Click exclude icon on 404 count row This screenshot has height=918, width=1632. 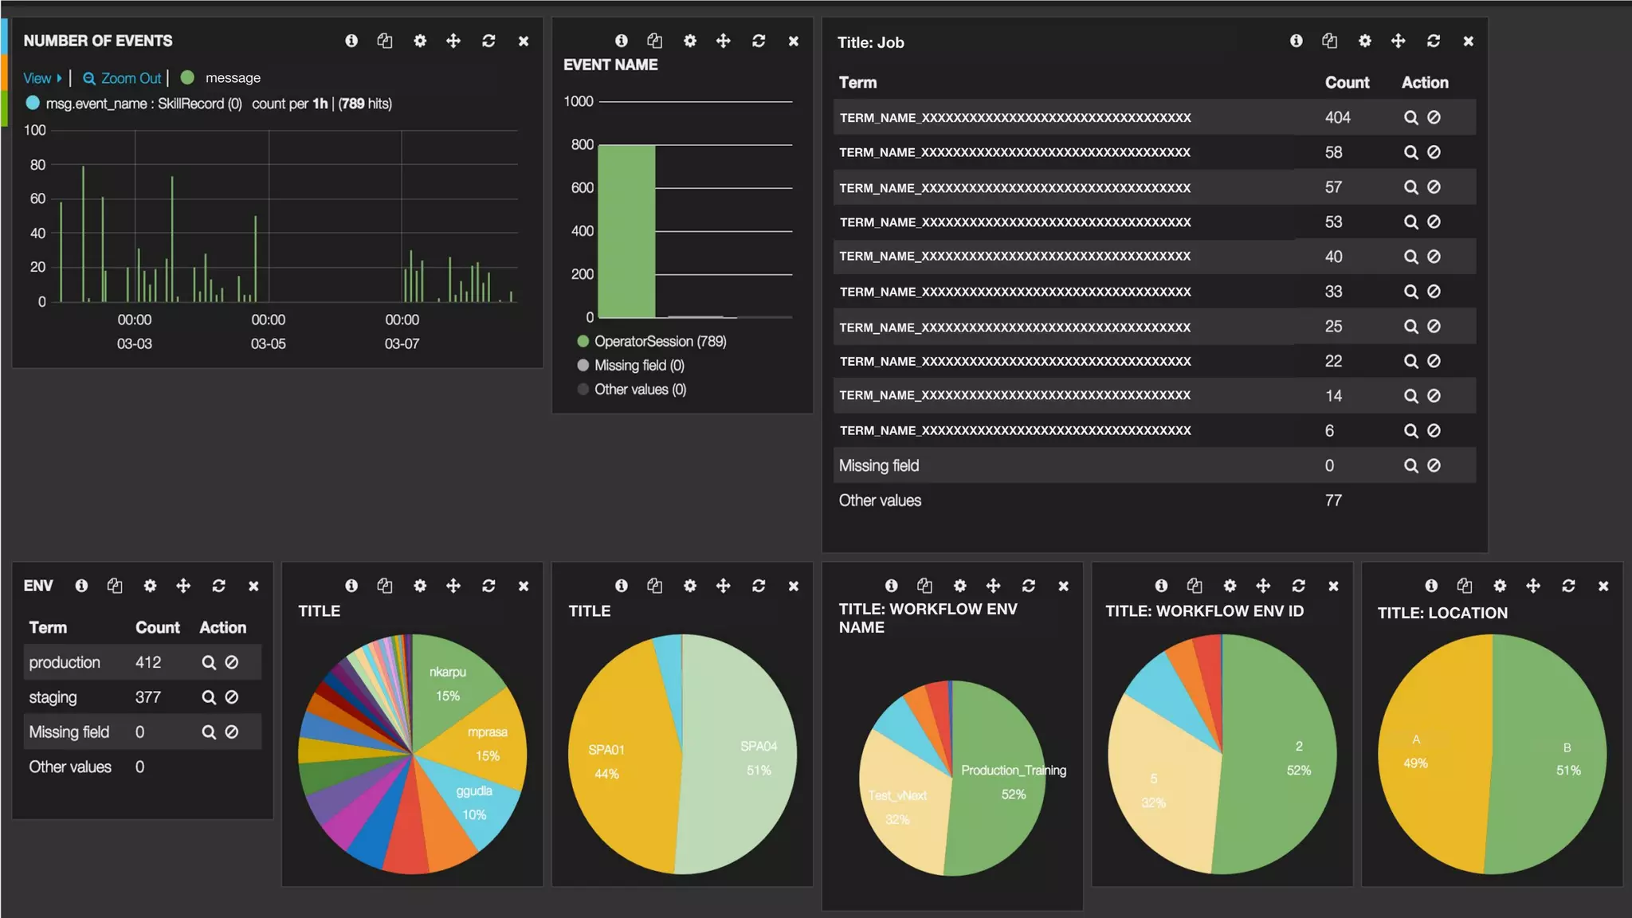tap(1434, 117)
